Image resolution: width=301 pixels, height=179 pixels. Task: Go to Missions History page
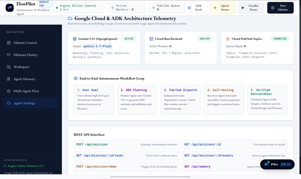pyautogui.click(x=31, y=55)
